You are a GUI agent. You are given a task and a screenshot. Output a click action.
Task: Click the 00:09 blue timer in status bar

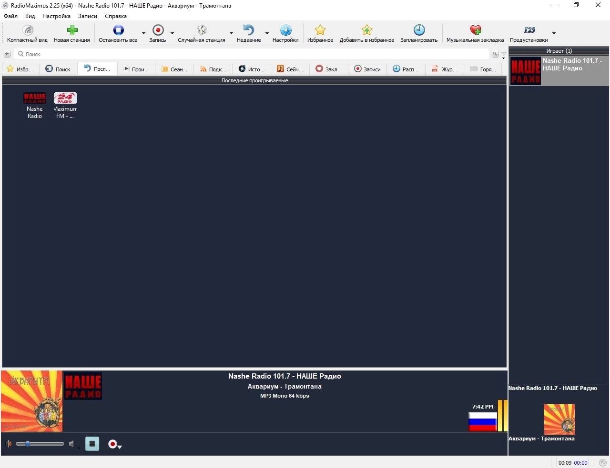(580, 463)
